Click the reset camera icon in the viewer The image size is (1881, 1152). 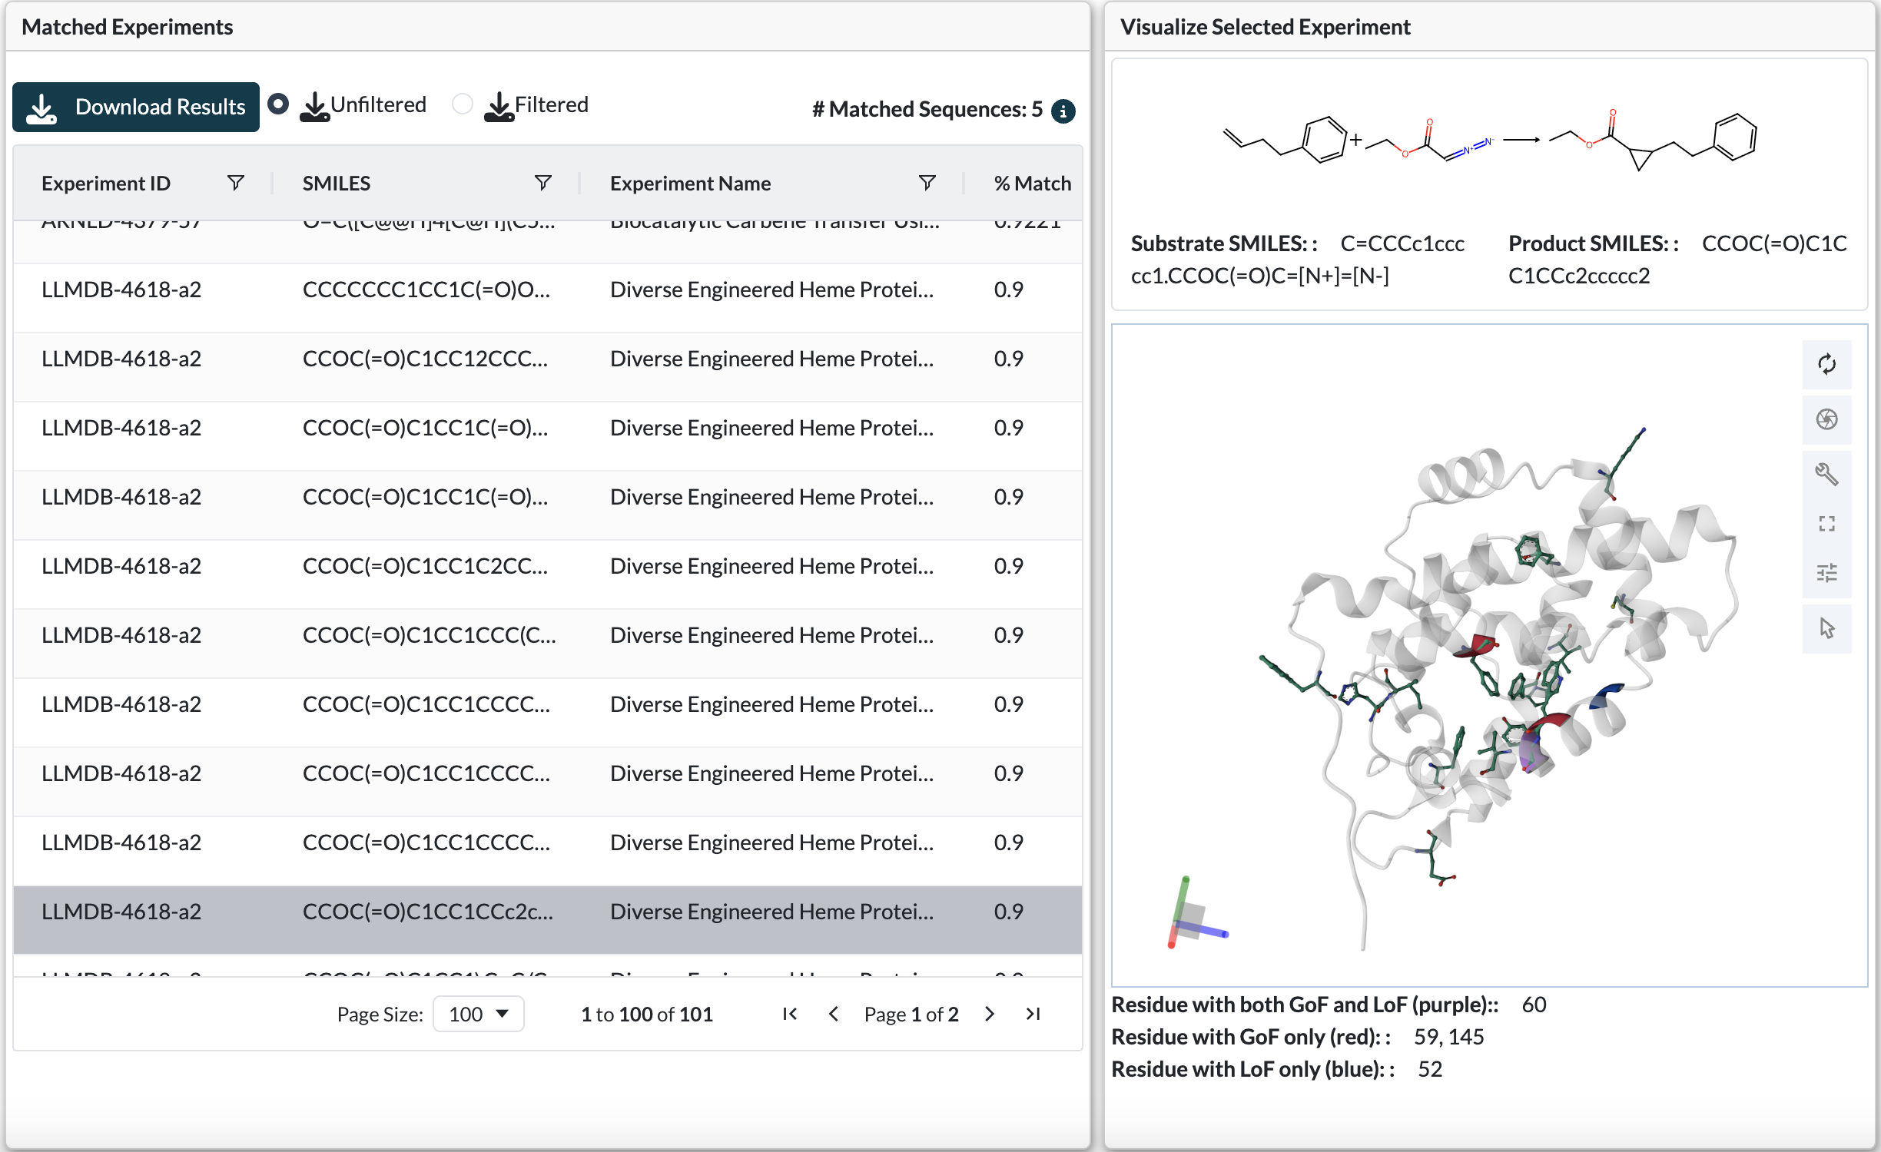tap(1826, 363)
